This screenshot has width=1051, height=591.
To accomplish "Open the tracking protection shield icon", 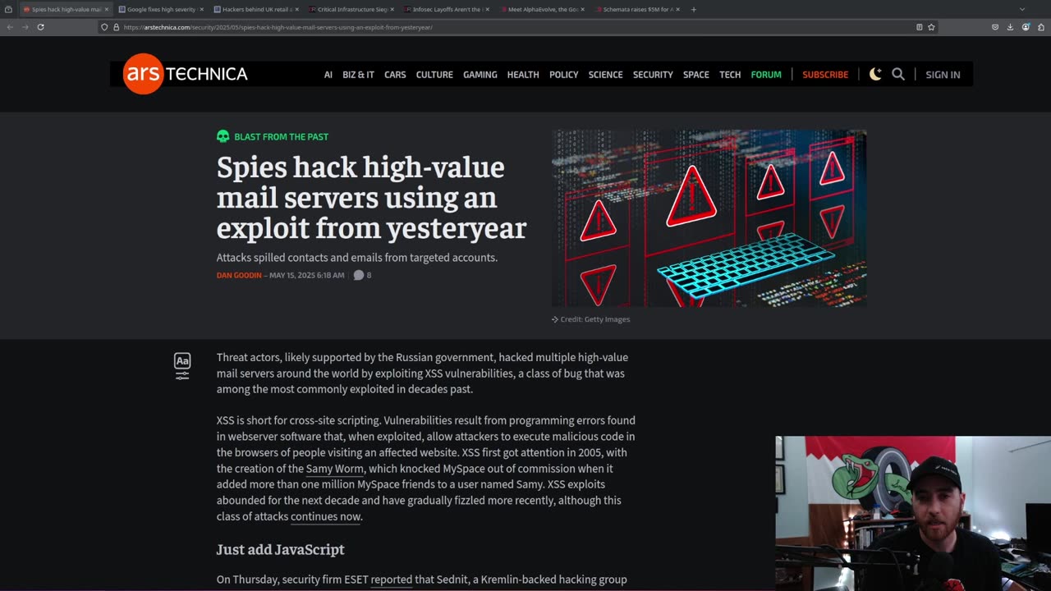I will tap(104, 27).
